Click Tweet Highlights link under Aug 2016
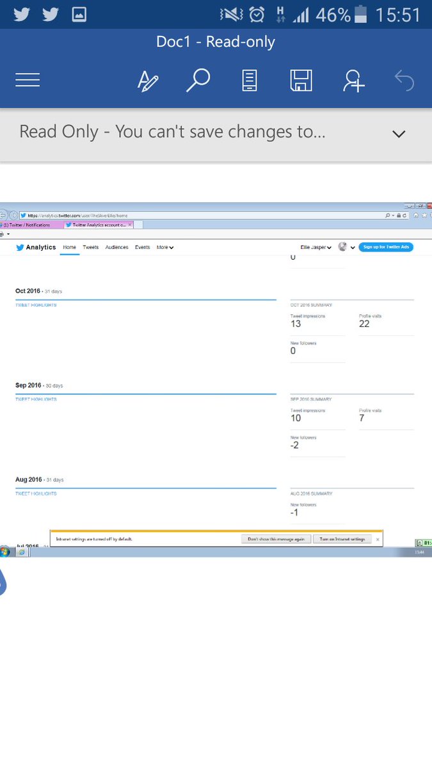This screenshot has width=432, height=768. [x=36, y=494]
